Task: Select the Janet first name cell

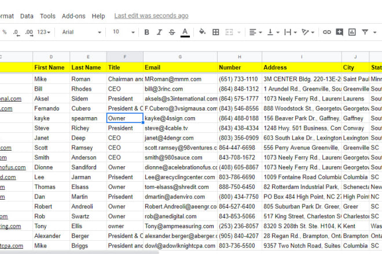Action: tap(51, 138)
